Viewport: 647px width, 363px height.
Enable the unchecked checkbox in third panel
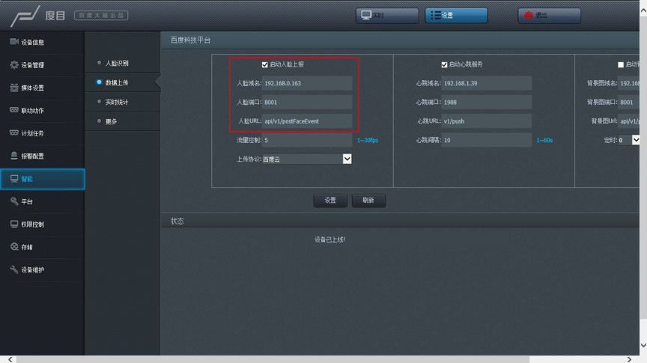point(621,65)
